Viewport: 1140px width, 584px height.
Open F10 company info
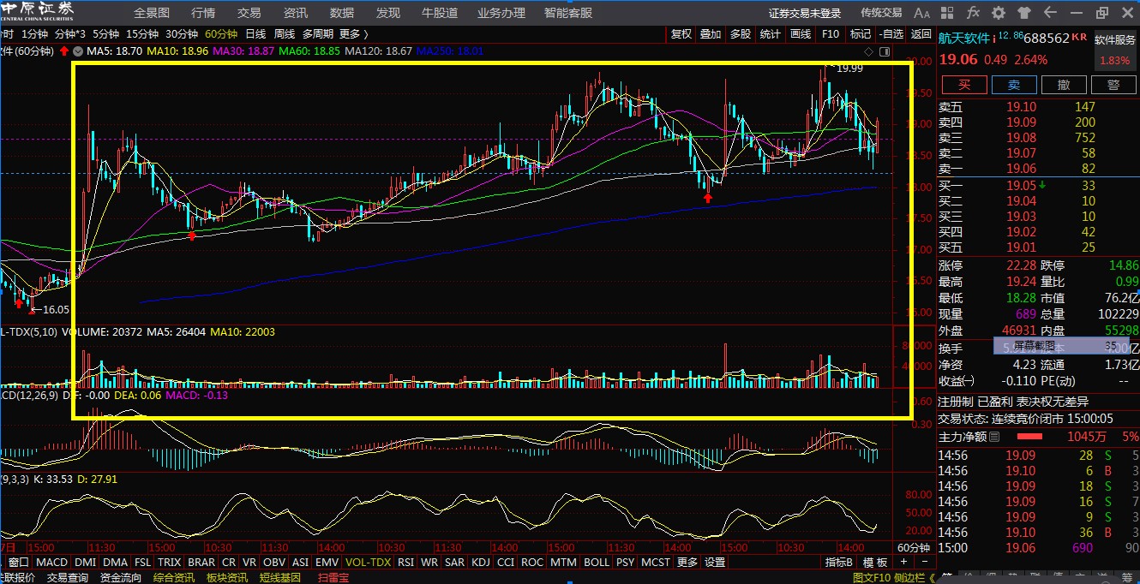point(831,34)
